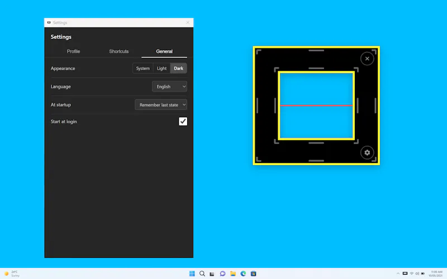This screenshot has height=279, width=447.
Task: Click inner frame bottom edge handle
Action: tap(316, 143)
